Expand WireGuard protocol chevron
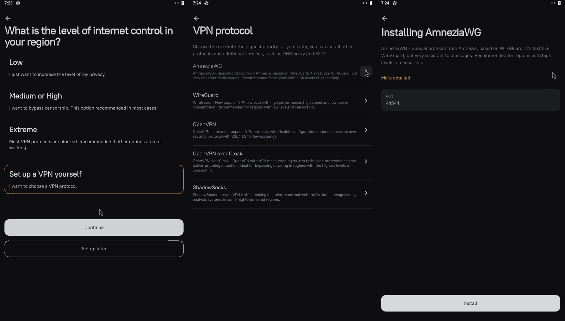Screen dimensions: 565x321 366,101
